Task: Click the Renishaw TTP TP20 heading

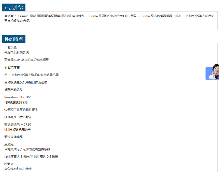Action: pyautogui.click(x=18, y=97)
